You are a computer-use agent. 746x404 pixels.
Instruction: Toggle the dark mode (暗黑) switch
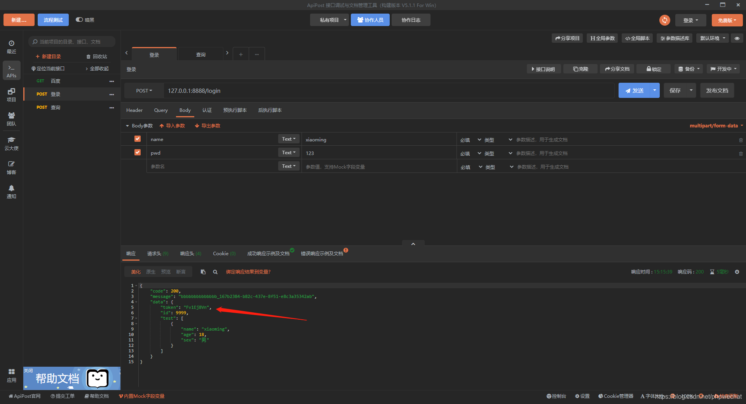[79, 20]
